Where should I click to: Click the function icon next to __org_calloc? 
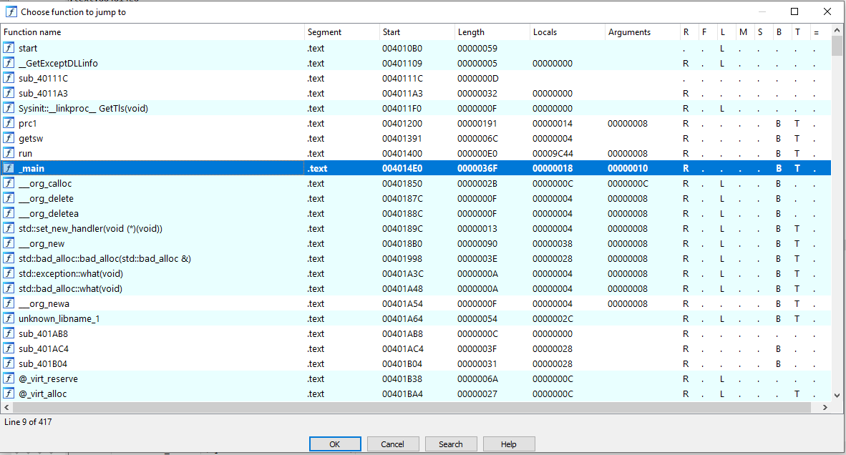point(9,183)
